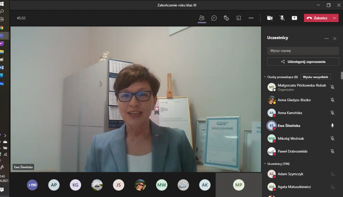This screenshot has width=343, height=197.
Task: Toggle the participants list icon in toolbar
Action: click(x=202, y=18)
